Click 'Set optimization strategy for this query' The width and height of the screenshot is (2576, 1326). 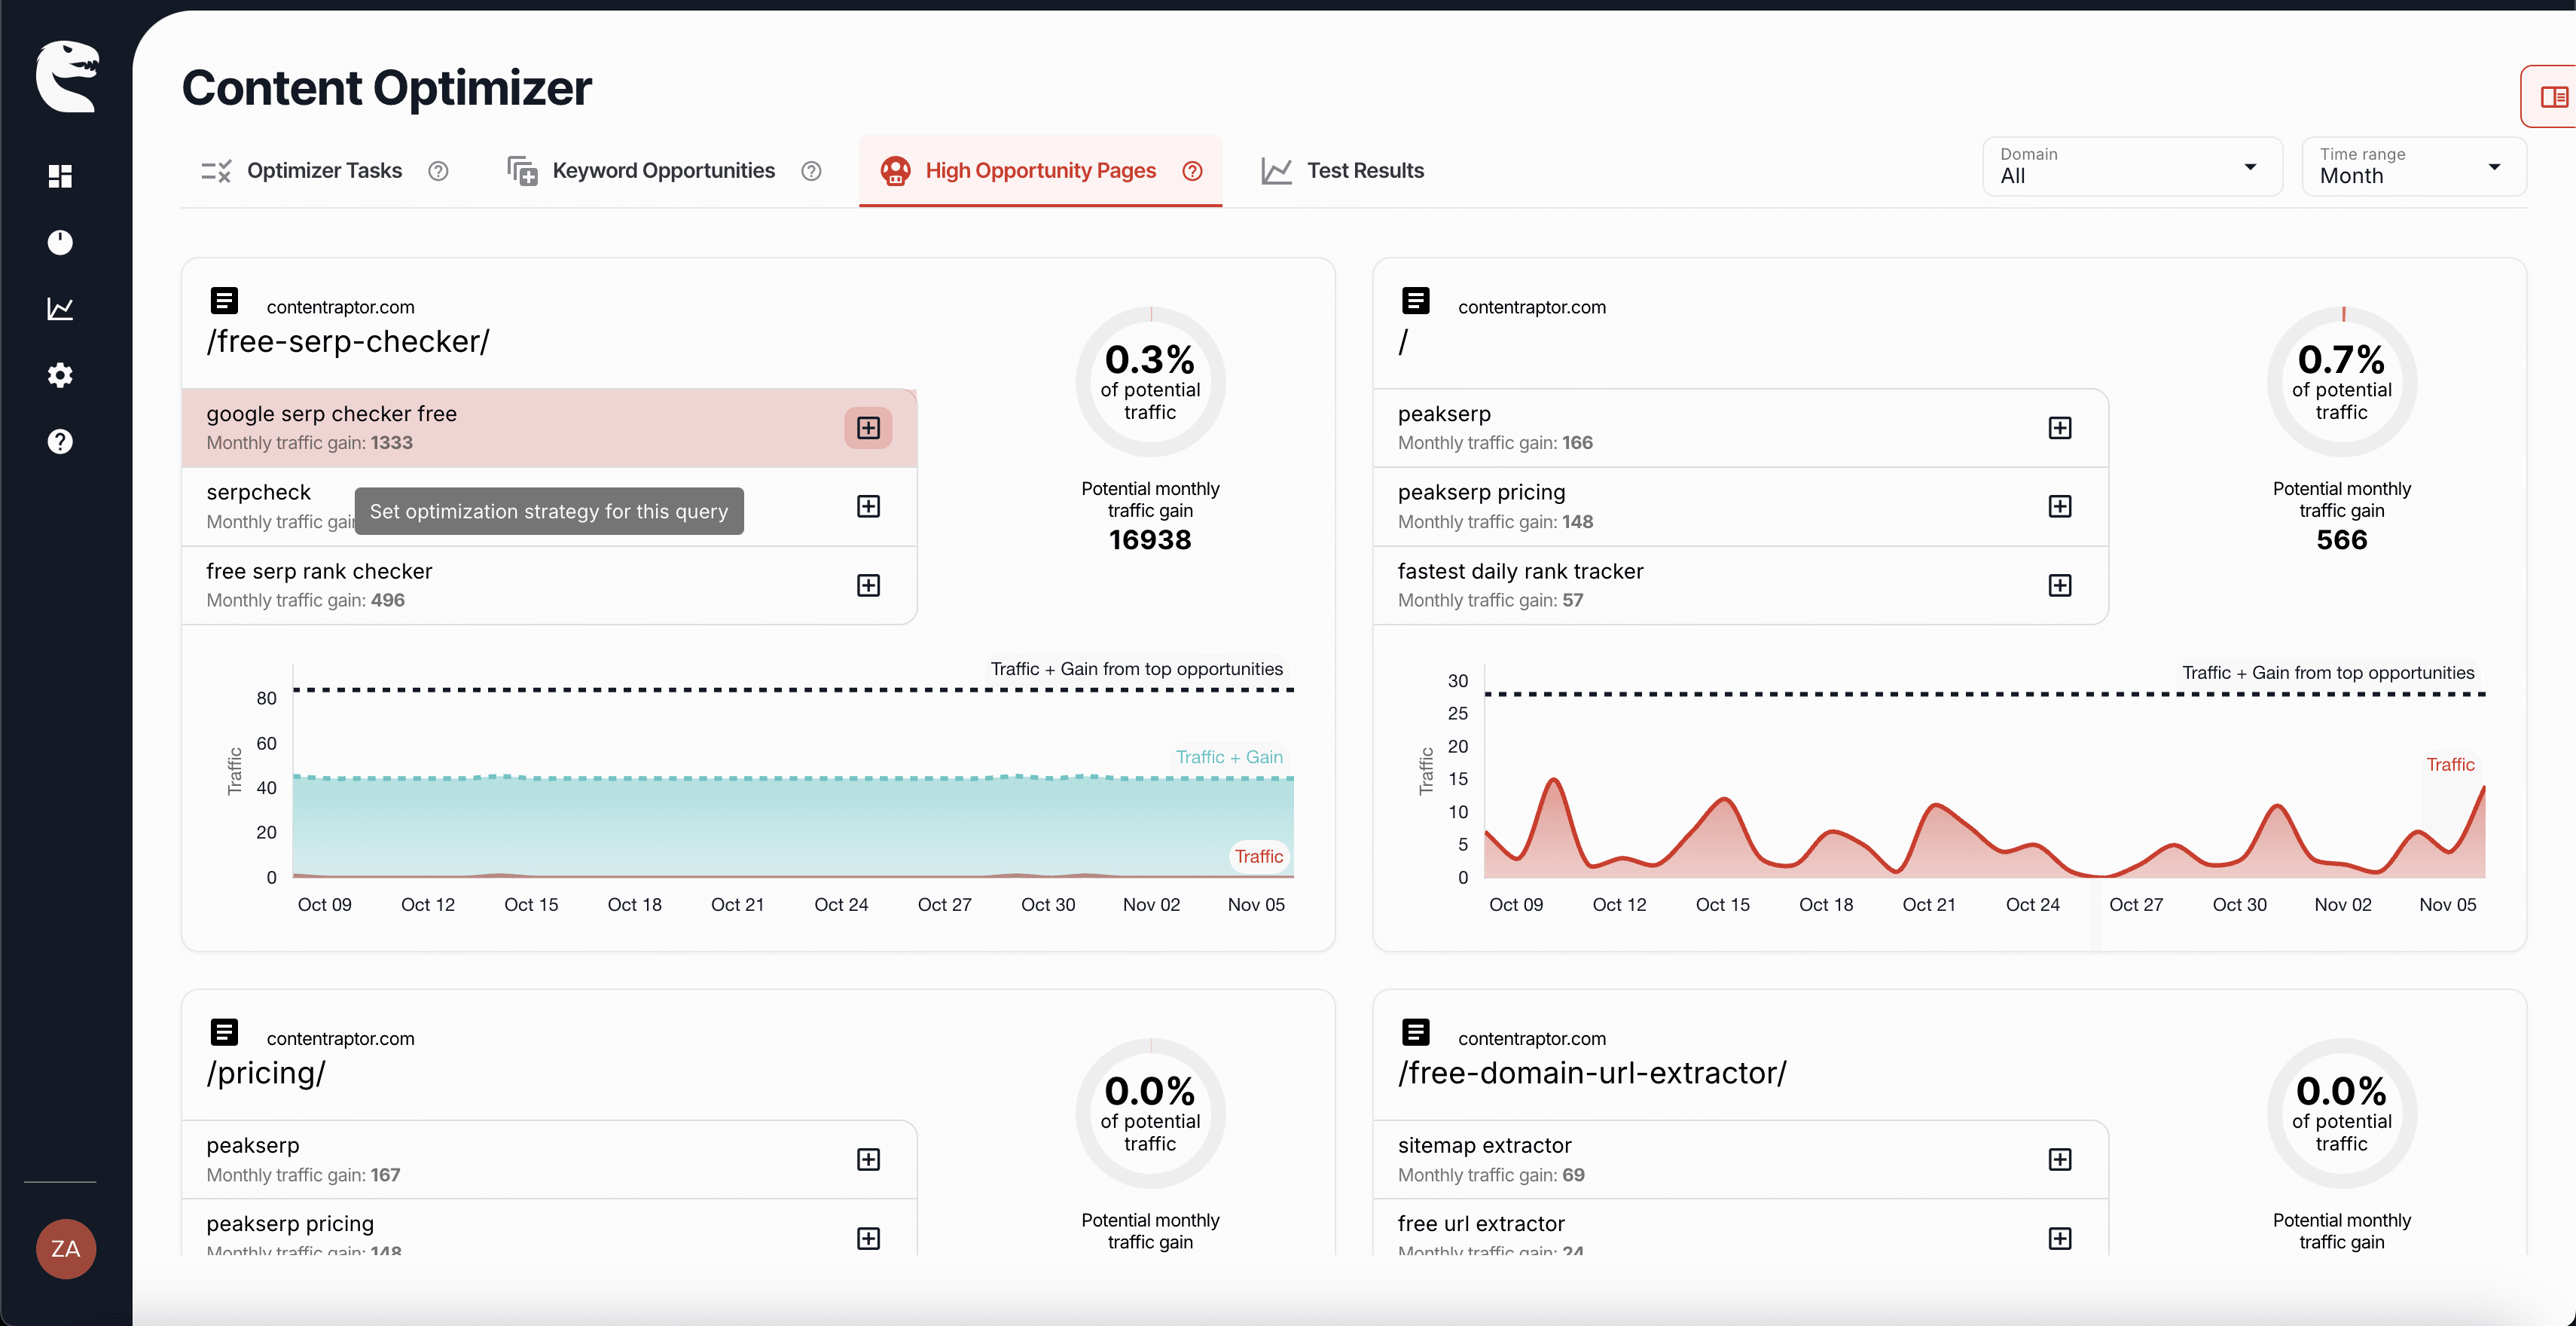tap(549, 511)
